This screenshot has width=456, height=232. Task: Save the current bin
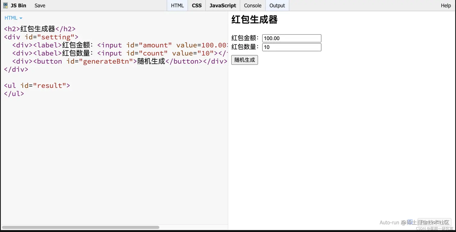click(x=40, y=5)
